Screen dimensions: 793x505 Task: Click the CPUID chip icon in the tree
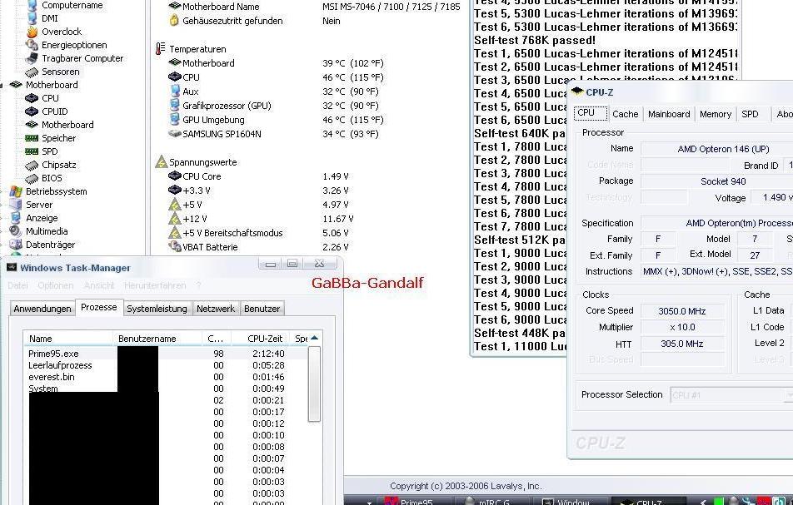tap(32, 111)
